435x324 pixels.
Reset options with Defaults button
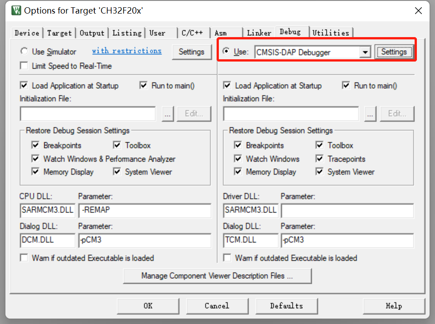[286, 306]
